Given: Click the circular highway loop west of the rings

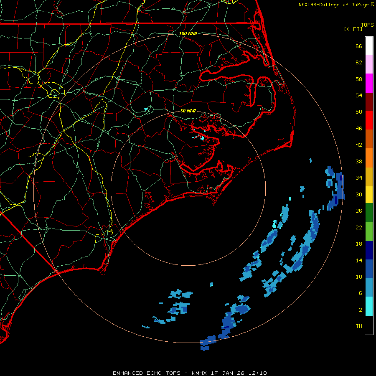Looking at the screenshot, I should pos(54,93).
